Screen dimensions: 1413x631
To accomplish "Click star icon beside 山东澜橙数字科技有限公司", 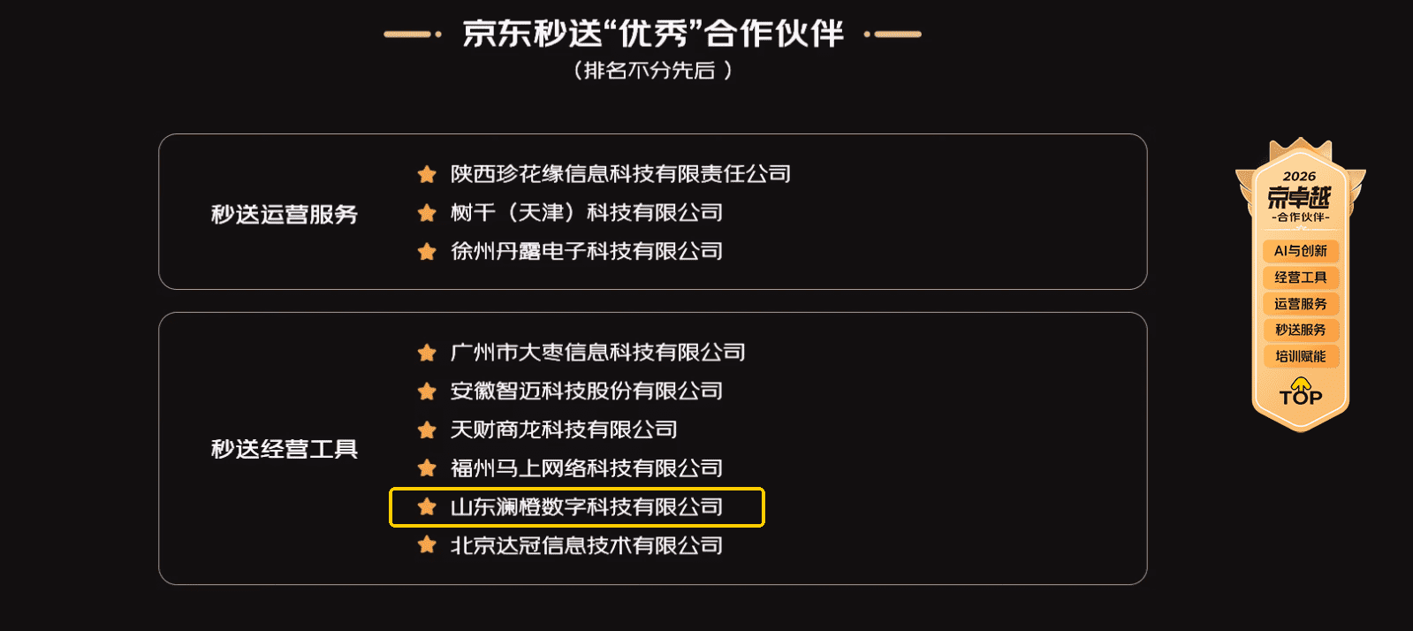I will (x=427, y=507).
